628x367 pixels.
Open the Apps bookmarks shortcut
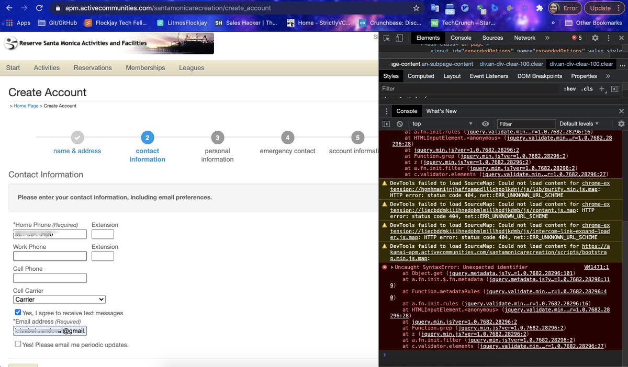(18, 23)
